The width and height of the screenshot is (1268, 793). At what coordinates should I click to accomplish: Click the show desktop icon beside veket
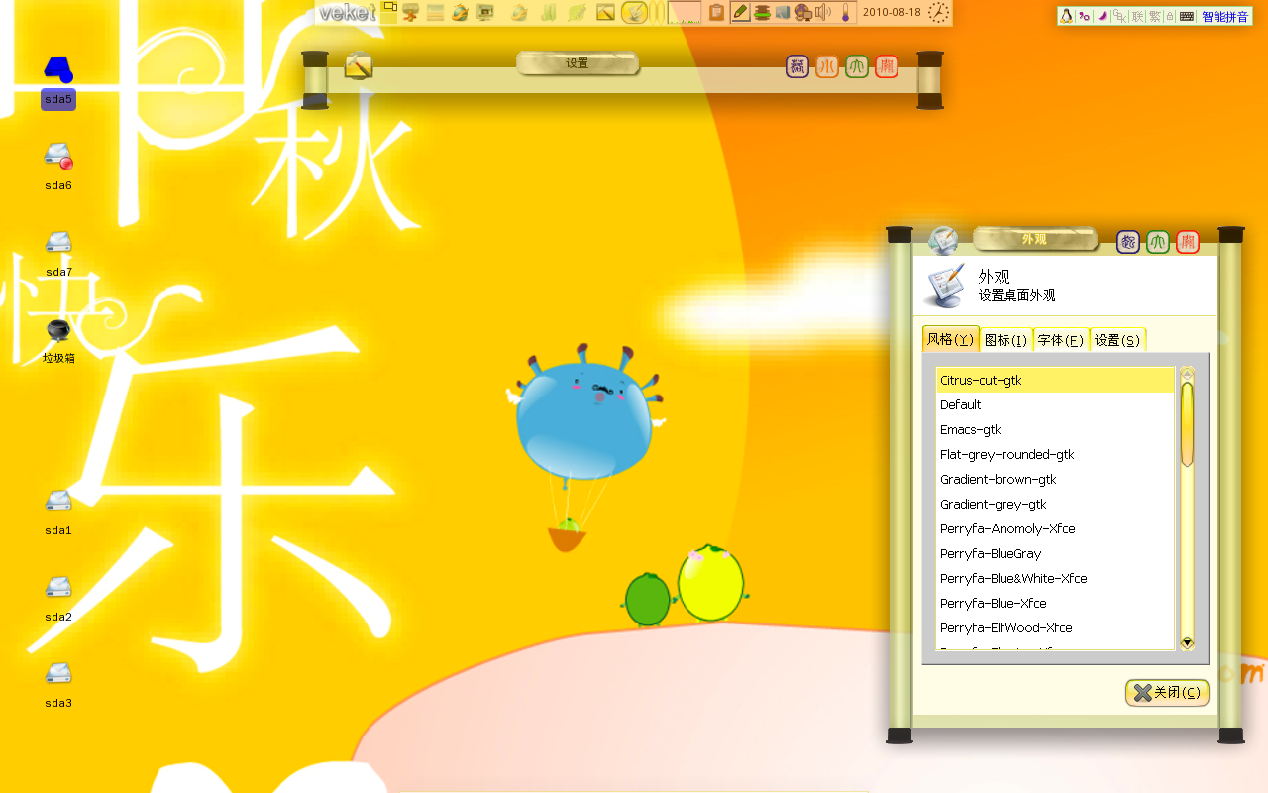pos(390,12)
